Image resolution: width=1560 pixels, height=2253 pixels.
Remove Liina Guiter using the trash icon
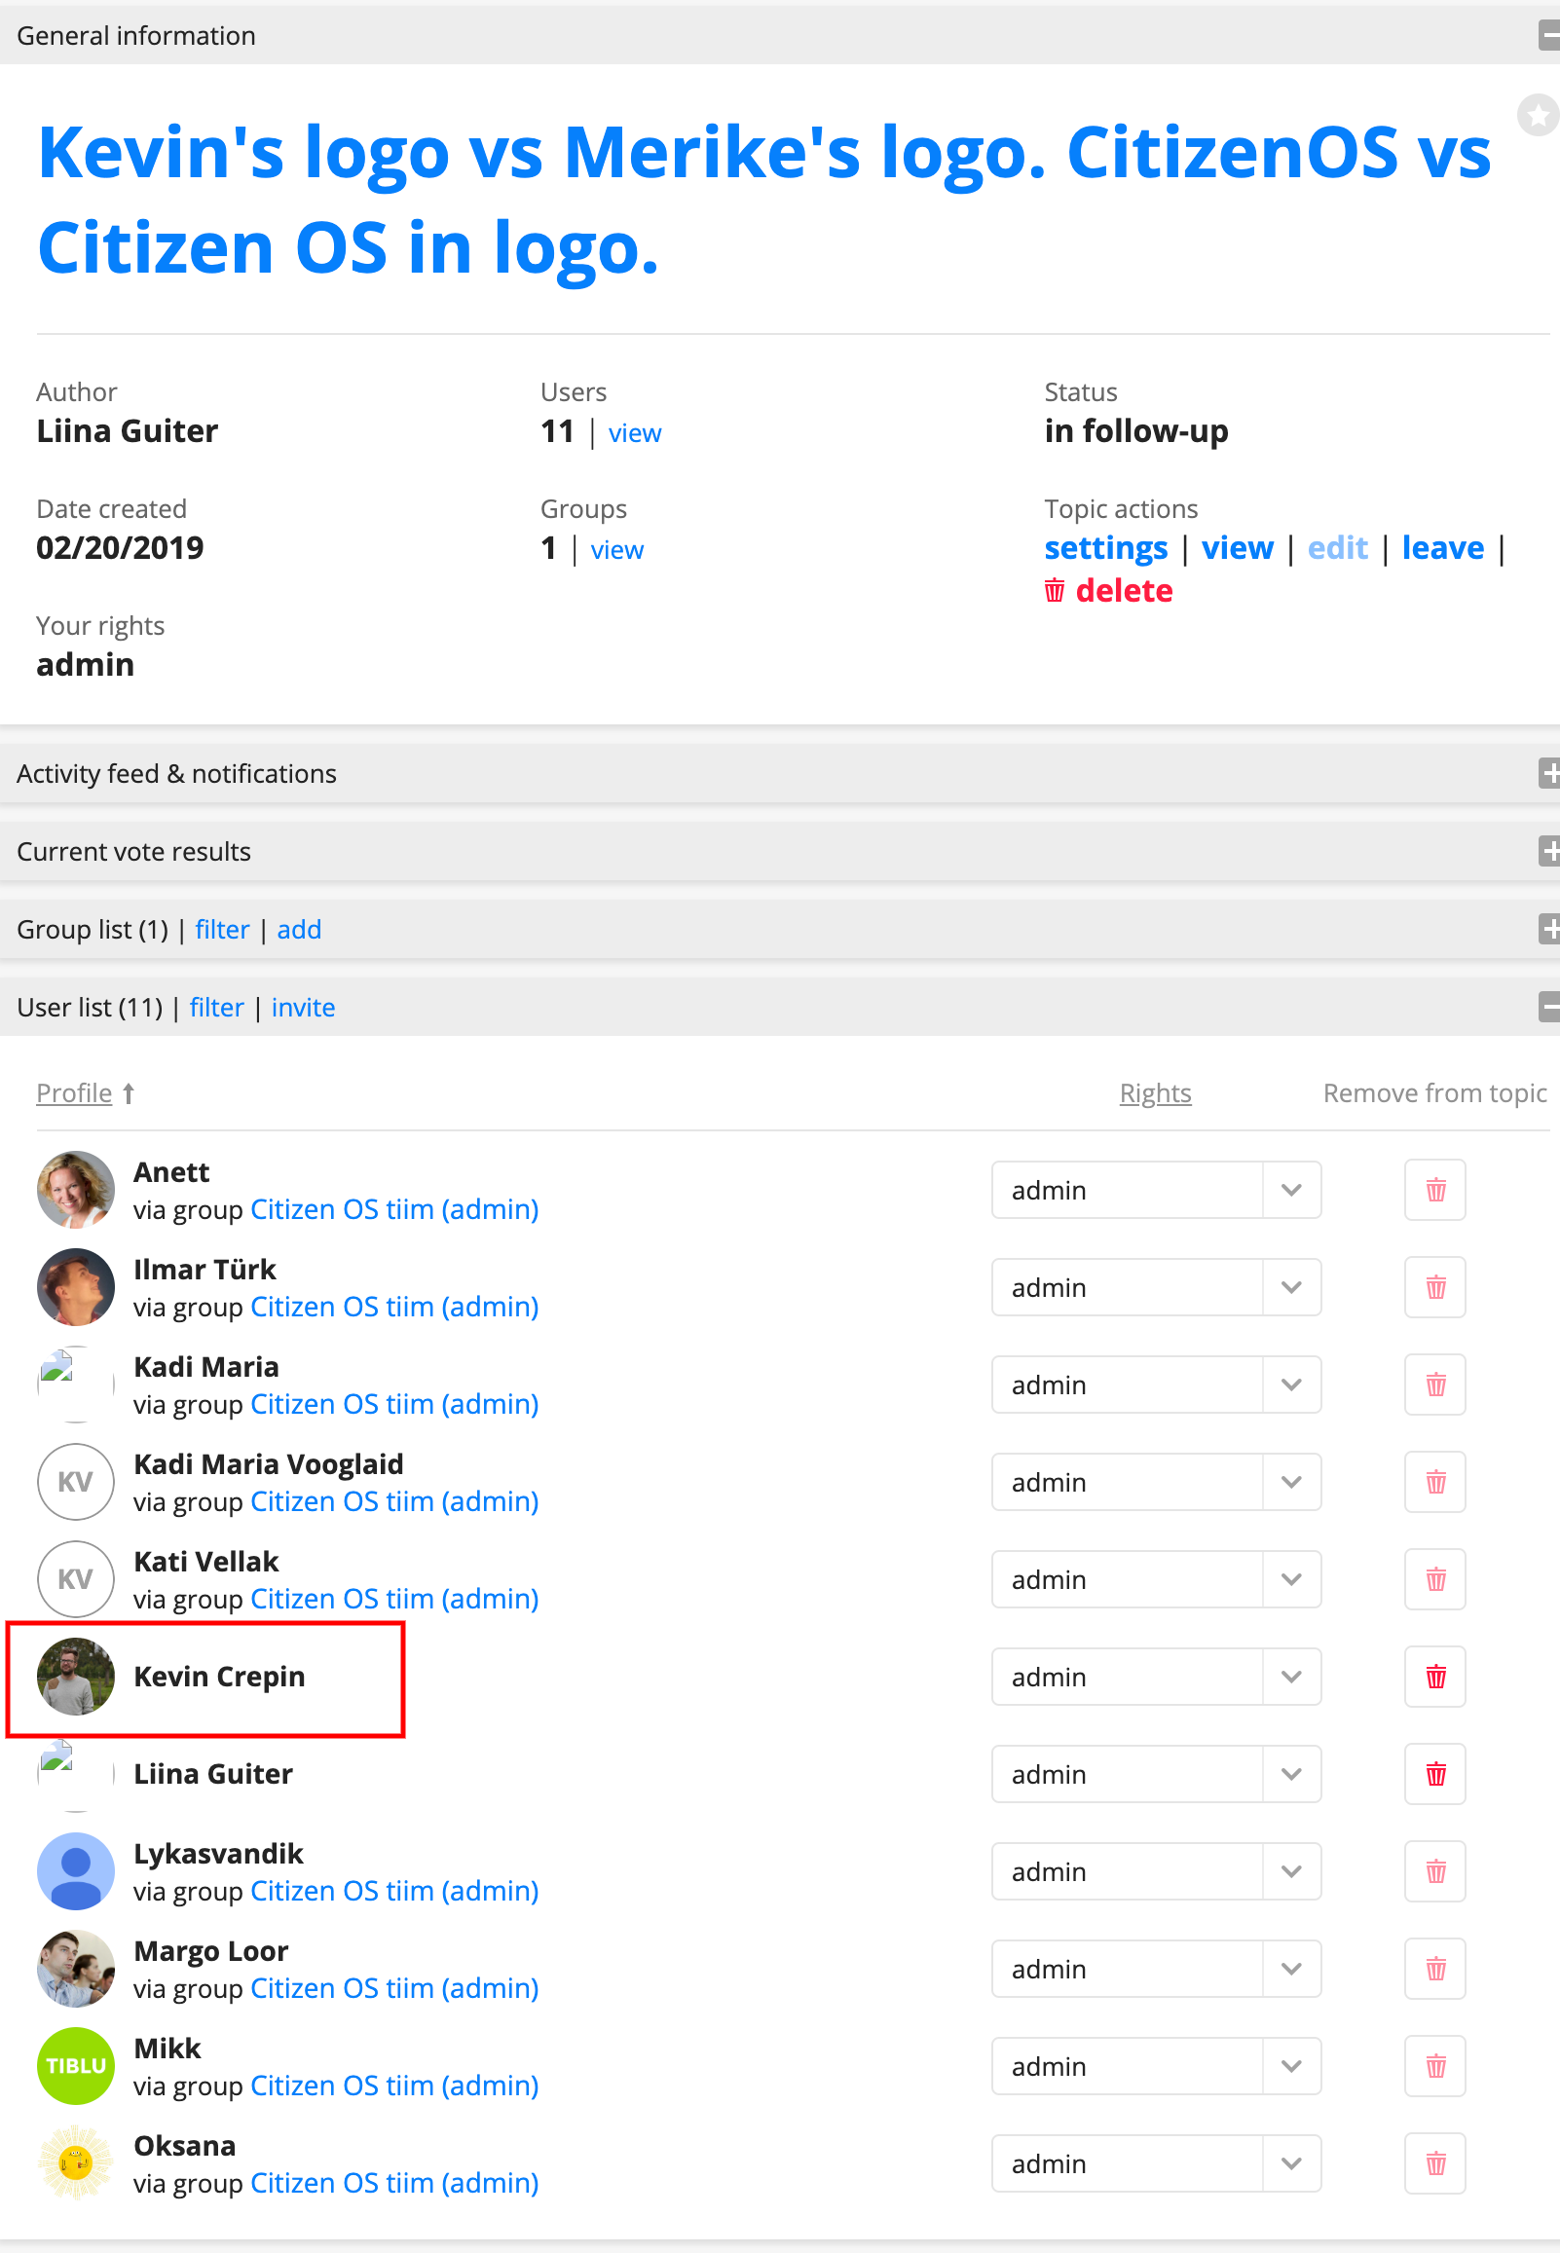(x=1435, y=1774)
